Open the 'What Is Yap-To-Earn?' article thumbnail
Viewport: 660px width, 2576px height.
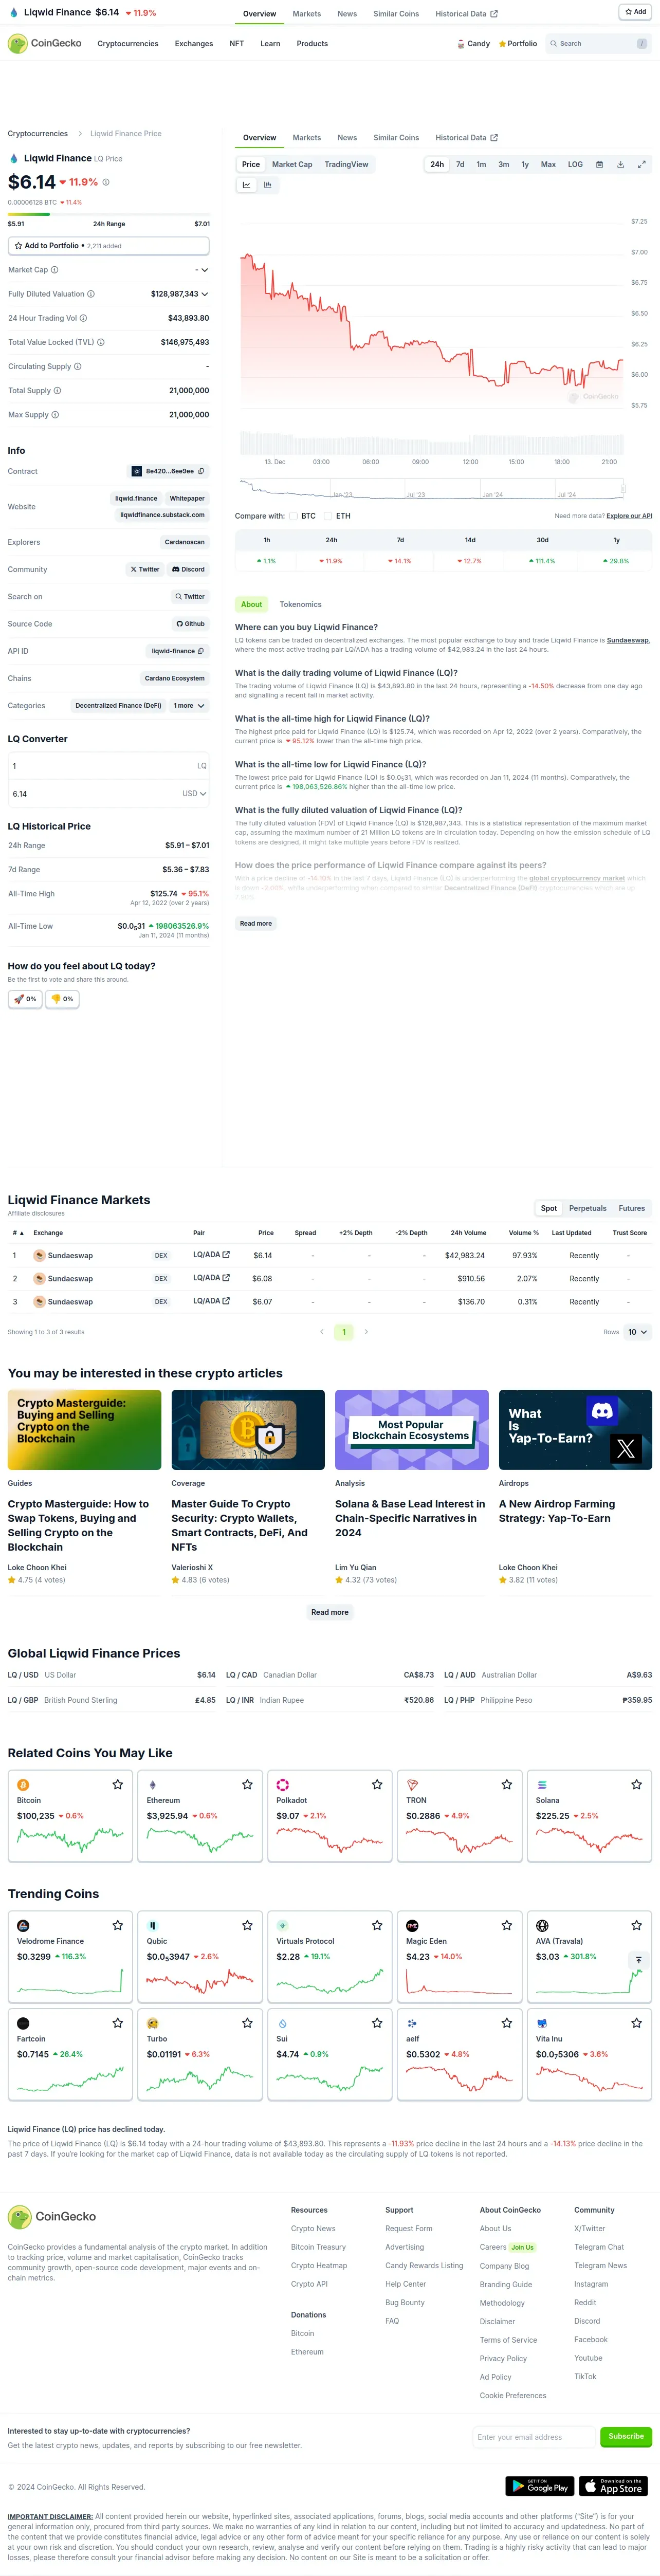(x=575, y=1430)
